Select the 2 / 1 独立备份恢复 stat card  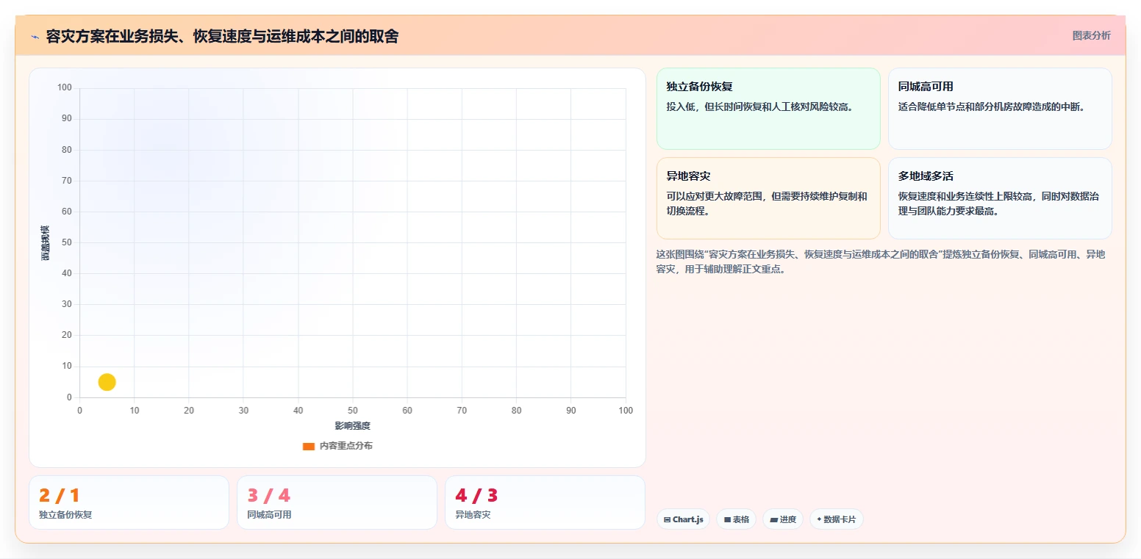[129, 502]
